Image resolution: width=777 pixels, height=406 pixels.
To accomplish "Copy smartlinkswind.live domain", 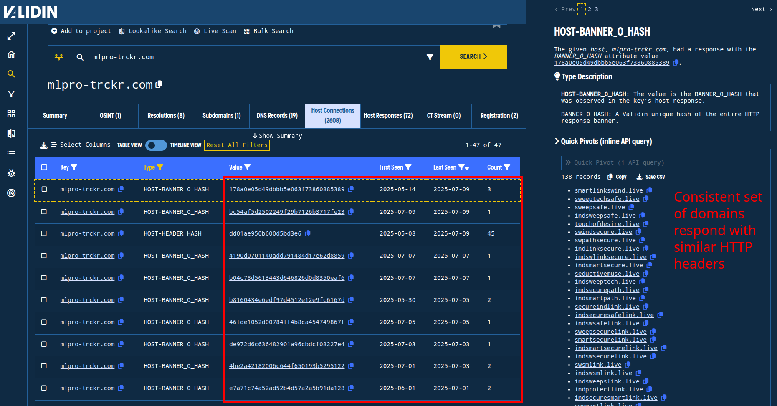I will click(x=649, y=190).
